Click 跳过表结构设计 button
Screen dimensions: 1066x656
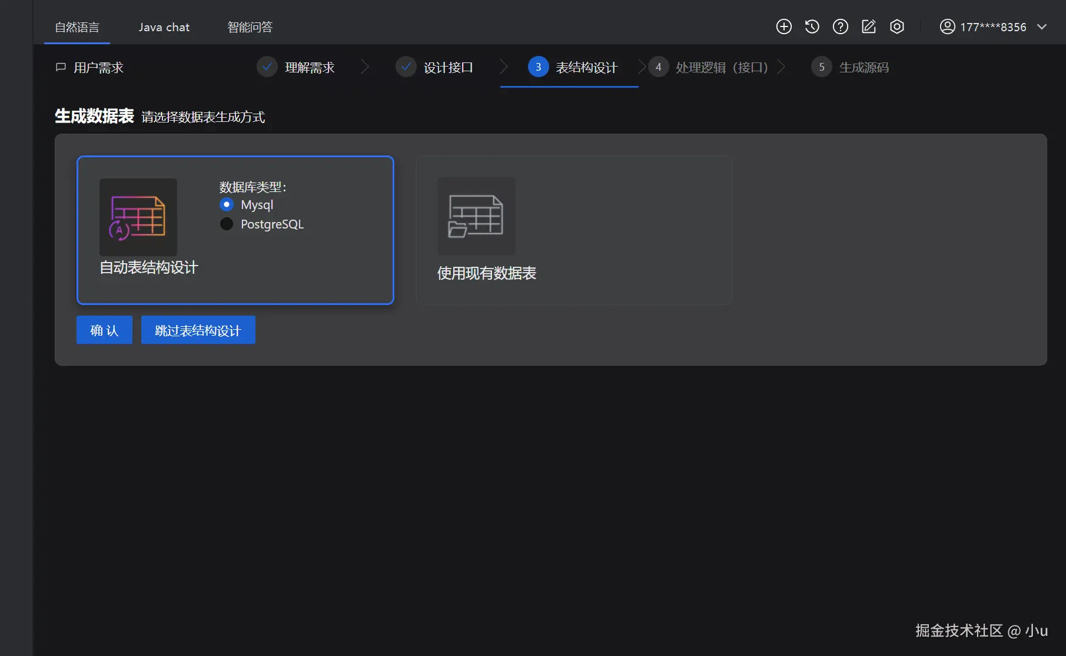click(198, 330)
